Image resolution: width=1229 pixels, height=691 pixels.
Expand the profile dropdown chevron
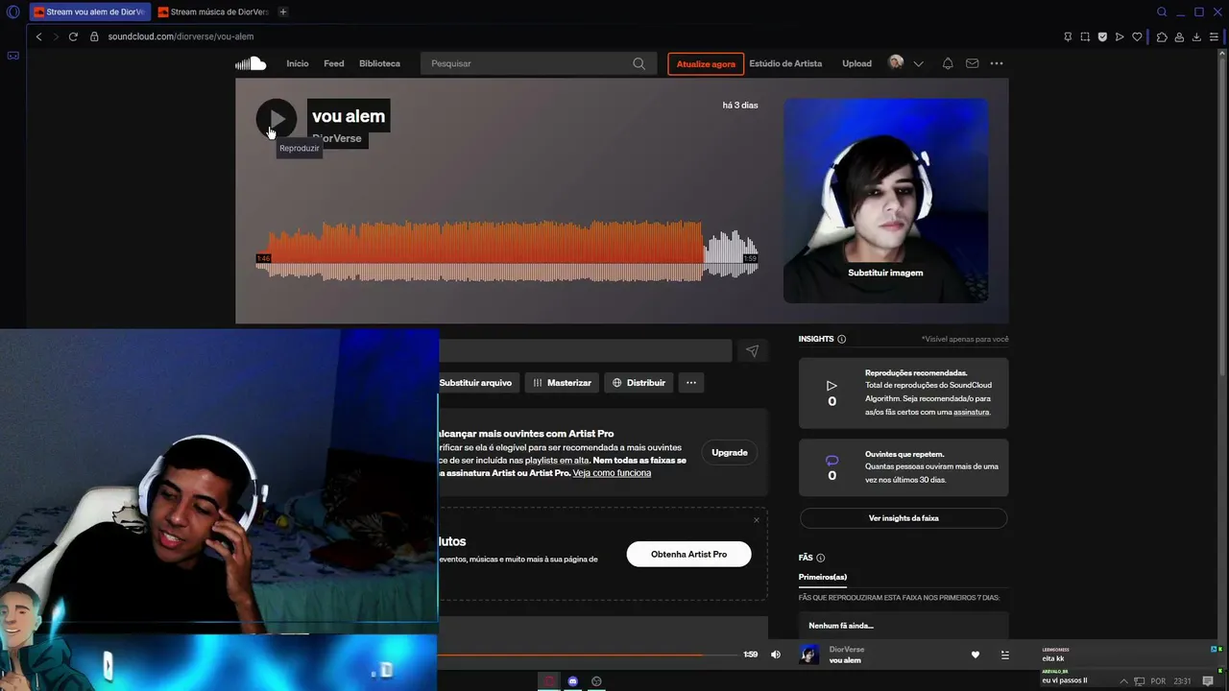(x=919, y=63)
